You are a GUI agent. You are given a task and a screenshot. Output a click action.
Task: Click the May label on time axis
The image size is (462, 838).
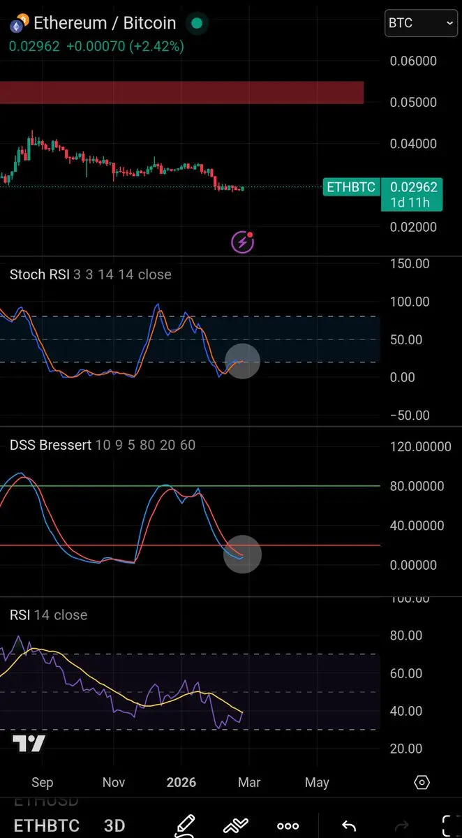pyautogui.click(x=317, y=782)
